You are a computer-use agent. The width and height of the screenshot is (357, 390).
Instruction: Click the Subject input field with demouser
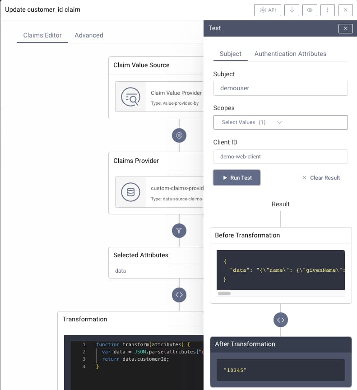click(x=280, y=88)
